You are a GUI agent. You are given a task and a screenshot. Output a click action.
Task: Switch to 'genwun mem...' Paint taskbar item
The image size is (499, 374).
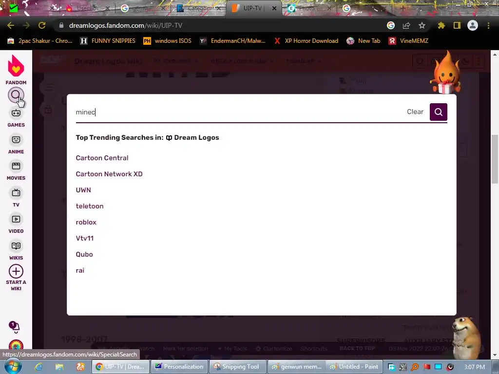(297, 367)
